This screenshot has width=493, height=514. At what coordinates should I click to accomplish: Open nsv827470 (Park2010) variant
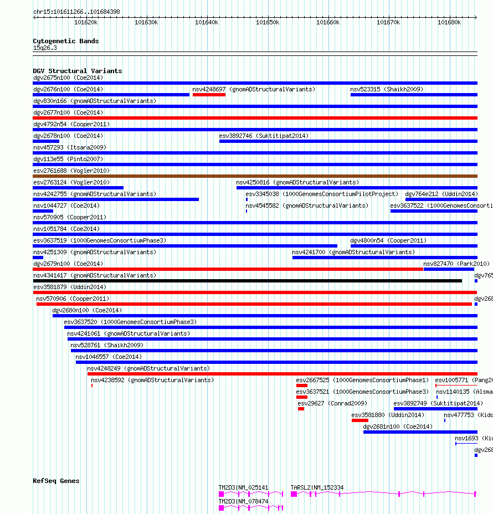(456, 264)
